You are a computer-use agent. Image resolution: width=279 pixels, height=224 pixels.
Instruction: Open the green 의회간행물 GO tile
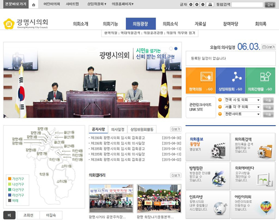[x=260, y=81]
